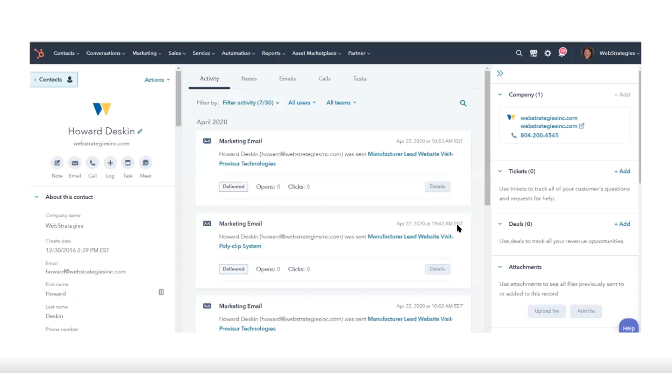Screen dimensions: 672x373
Task: Open the Poly-clip System email link
Action: [336, 242]
